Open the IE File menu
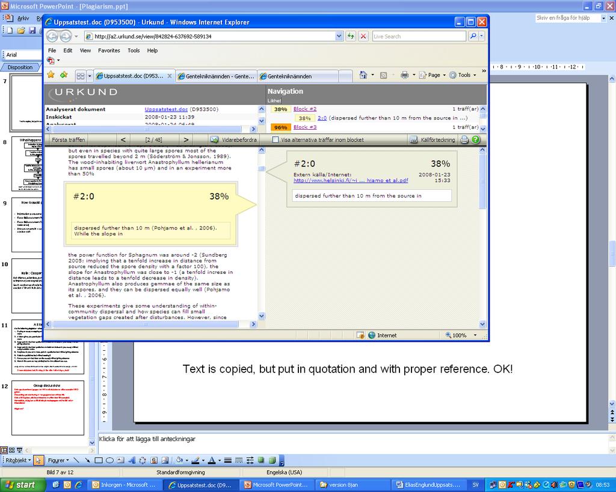 52,50
